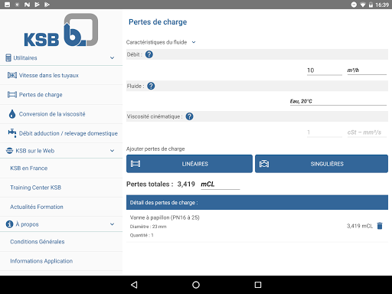Viewport: 392px width, 294px height.
Task: Open Informations Application
Action: point(61,261)
